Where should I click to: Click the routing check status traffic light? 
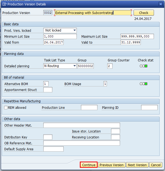pos(143,66)
